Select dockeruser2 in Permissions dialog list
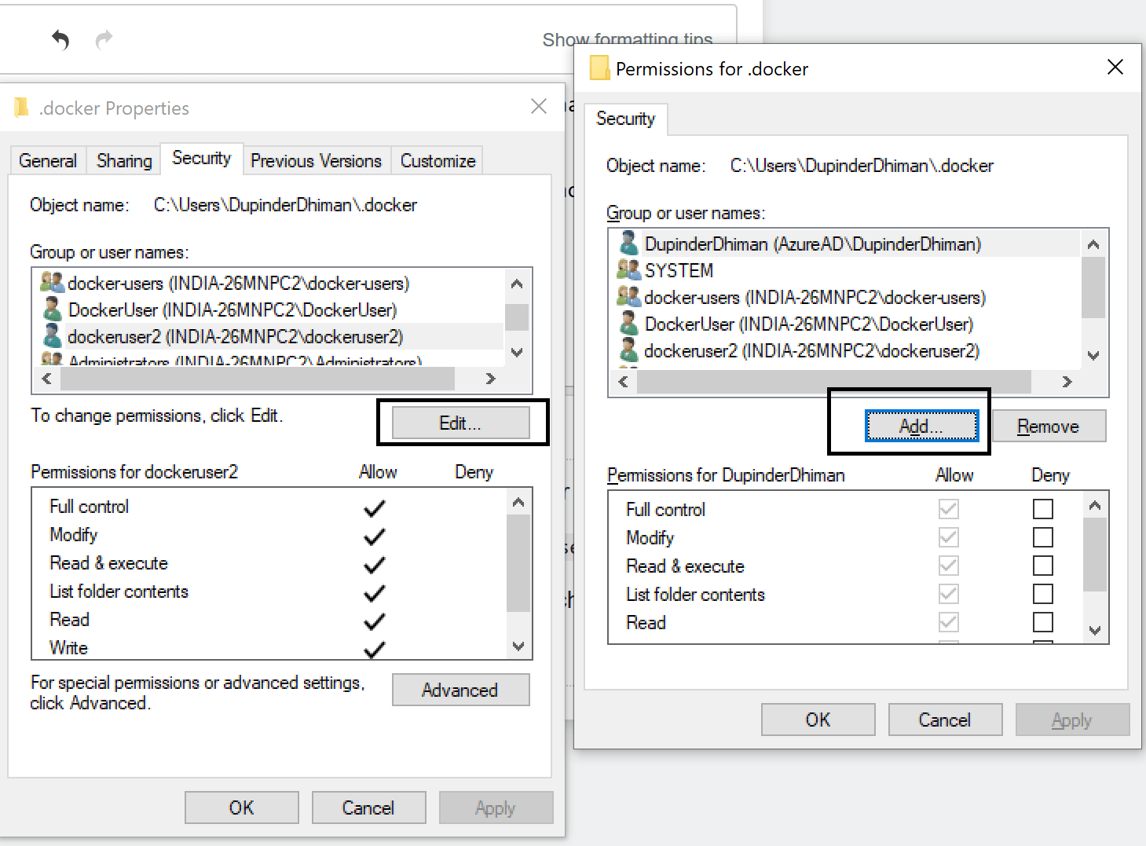 pyautogui.click(x=811, y=351)
